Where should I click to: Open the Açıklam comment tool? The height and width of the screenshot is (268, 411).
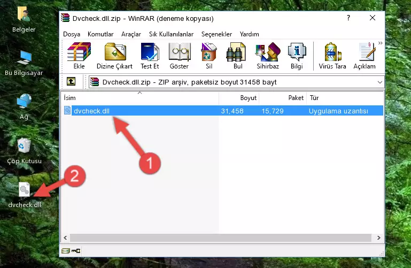[x=365, y=56]
